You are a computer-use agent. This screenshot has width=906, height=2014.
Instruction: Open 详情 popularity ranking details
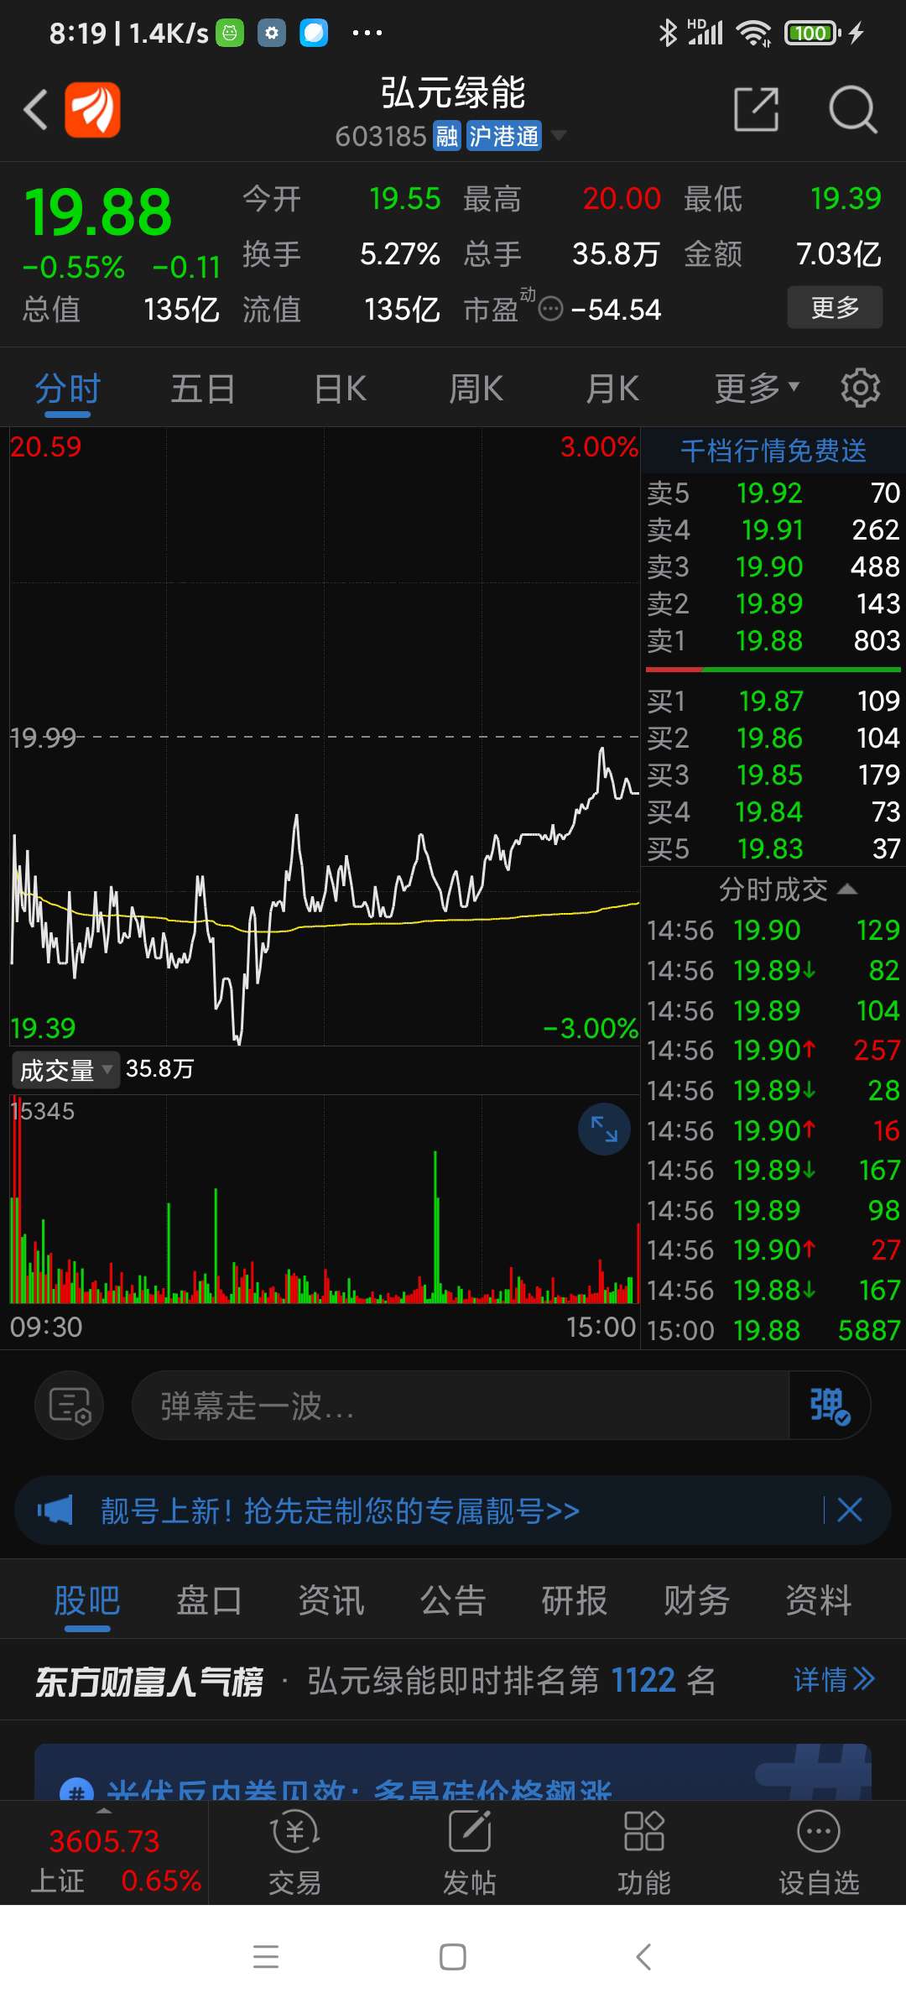(x=835, y=1679)
